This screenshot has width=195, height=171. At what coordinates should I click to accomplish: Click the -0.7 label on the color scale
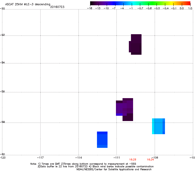pyautogui.click(x=140, y=8)
